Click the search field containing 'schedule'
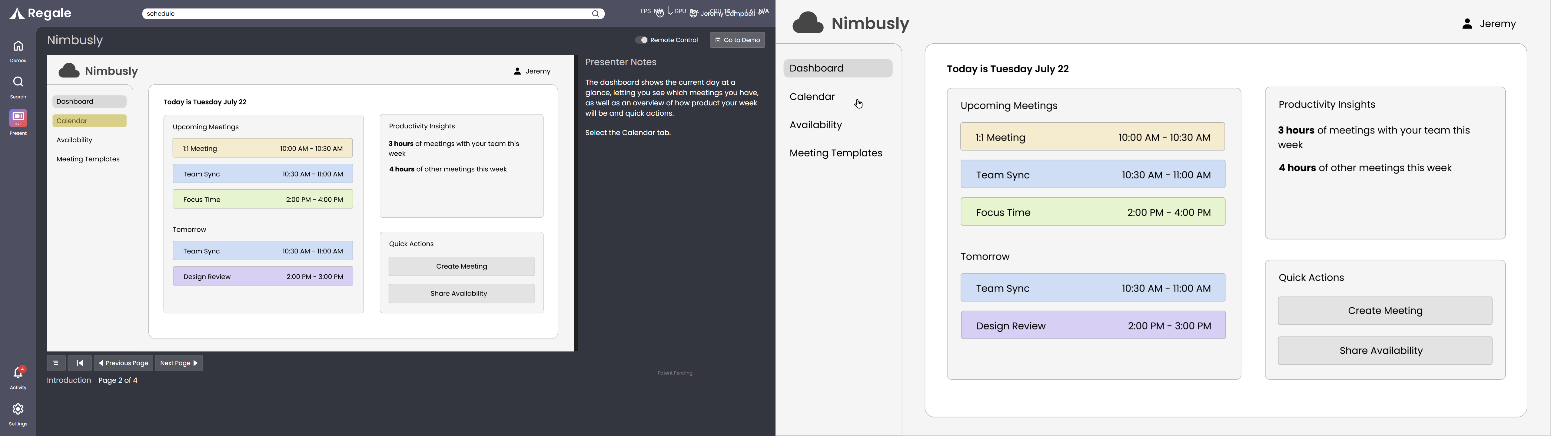The height and width of the screenshot is (436, 1551). coord(361,14)
